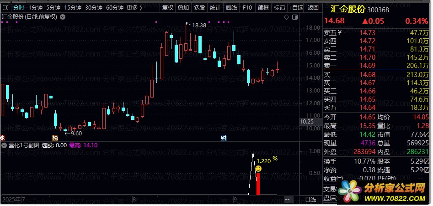Viewport: 433px width, 206px height.
Task: Click 现量 value 4736
Action: pos(369,143)
